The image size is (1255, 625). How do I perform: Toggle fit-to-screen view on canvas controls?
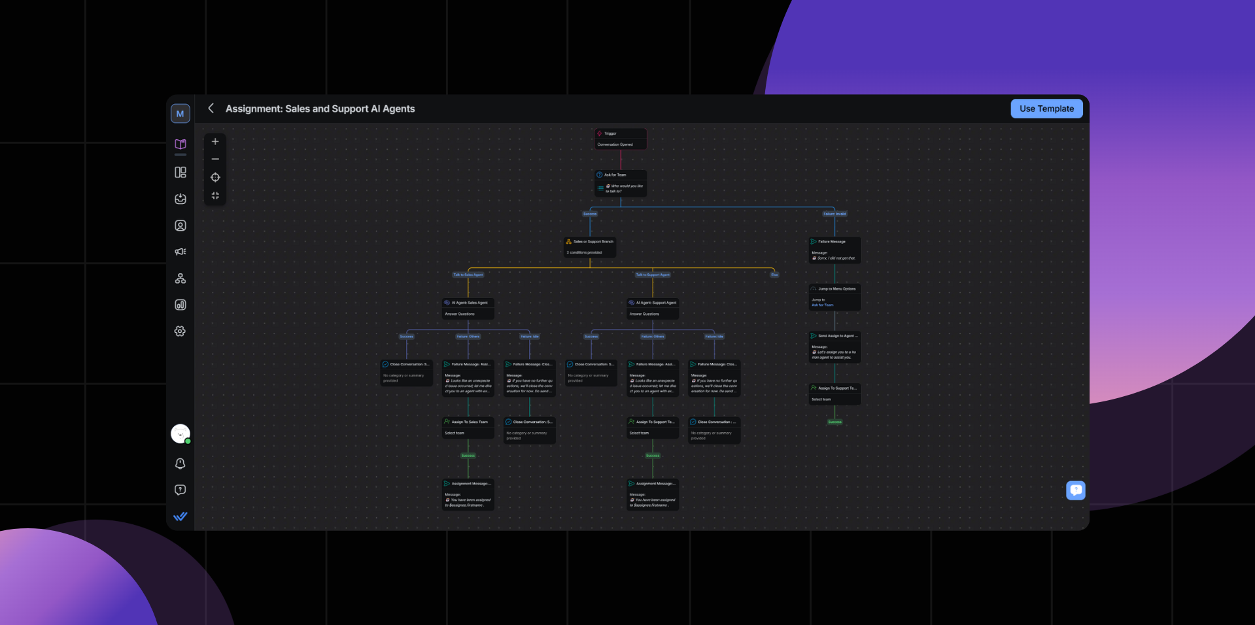(x=215, y=195)
